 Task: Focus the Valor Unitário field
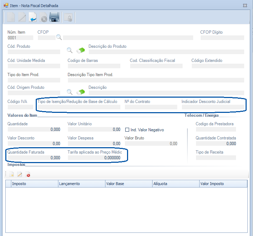tap(94, 129)
